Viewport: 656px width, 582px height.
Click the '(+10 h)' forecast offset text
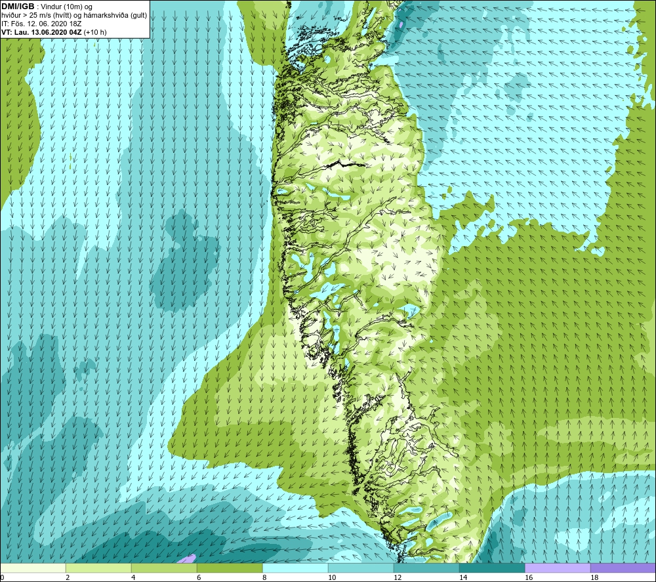click(95, 32)
